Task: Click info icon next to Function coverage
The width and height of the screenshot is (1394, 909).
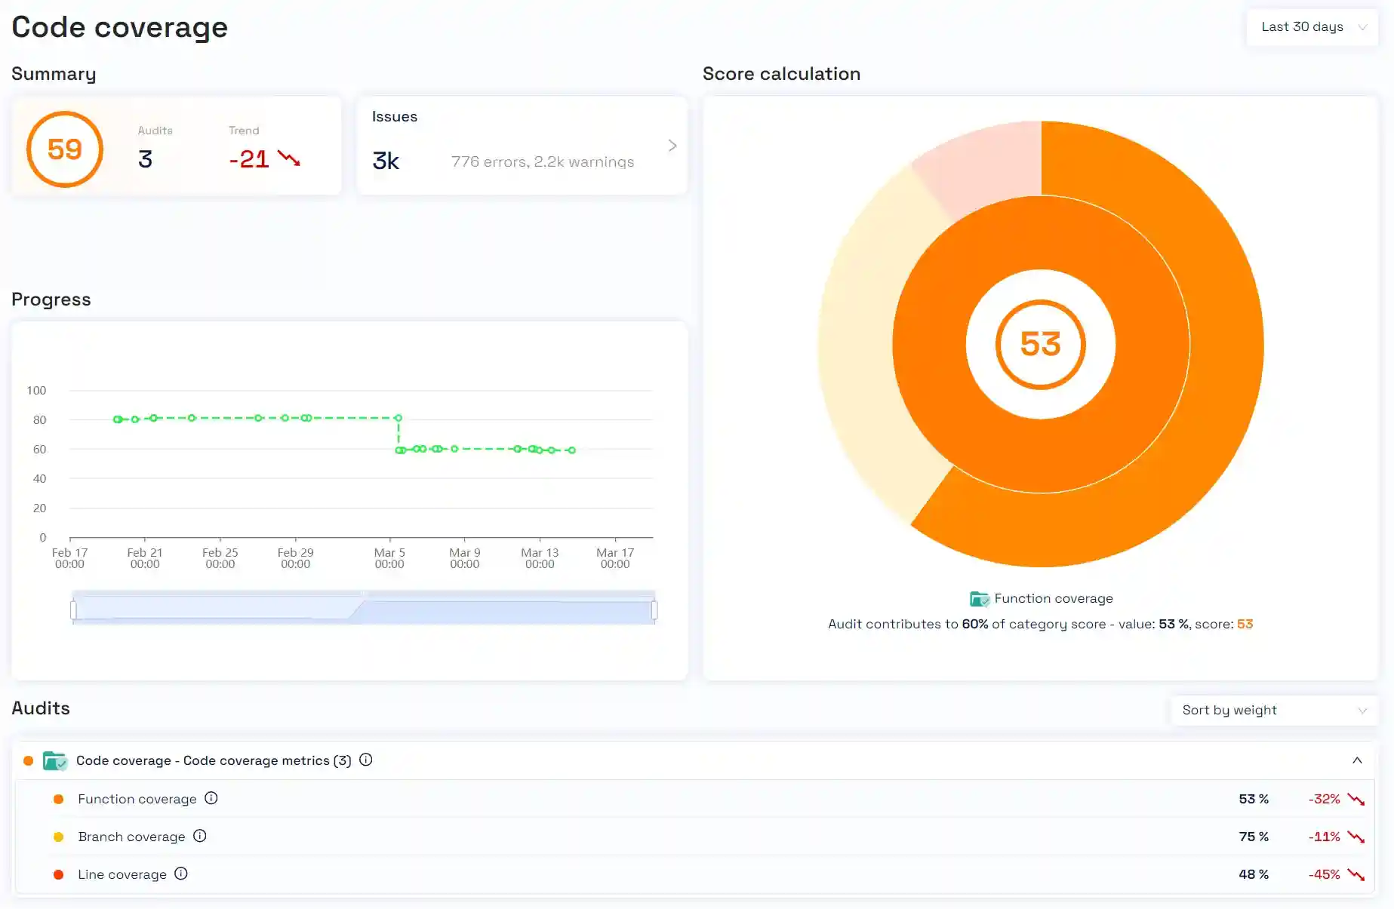Action: [211, 798]
